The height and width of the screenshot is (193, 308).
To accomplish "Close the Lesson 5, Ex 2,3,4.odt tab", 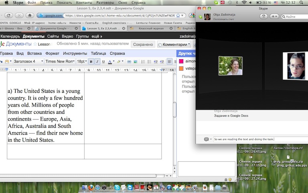I will tap(124, 29).
